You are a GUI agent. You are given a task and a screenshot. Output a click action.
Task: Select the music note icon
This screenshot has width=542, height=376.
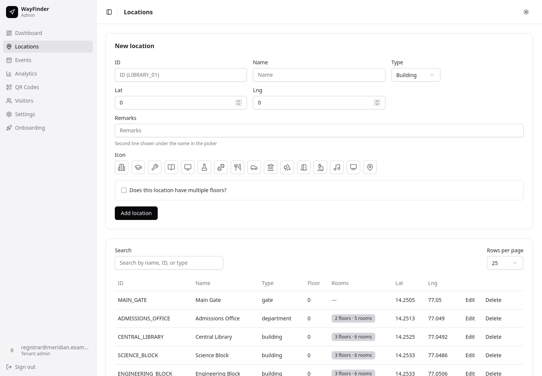[337, 167]
